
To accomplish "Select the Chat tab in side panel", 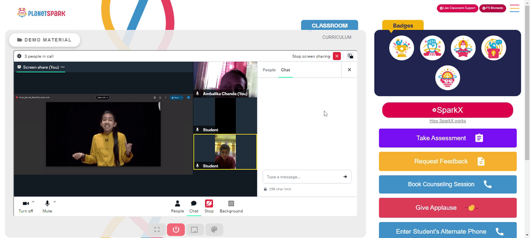I will click(286, 70).
